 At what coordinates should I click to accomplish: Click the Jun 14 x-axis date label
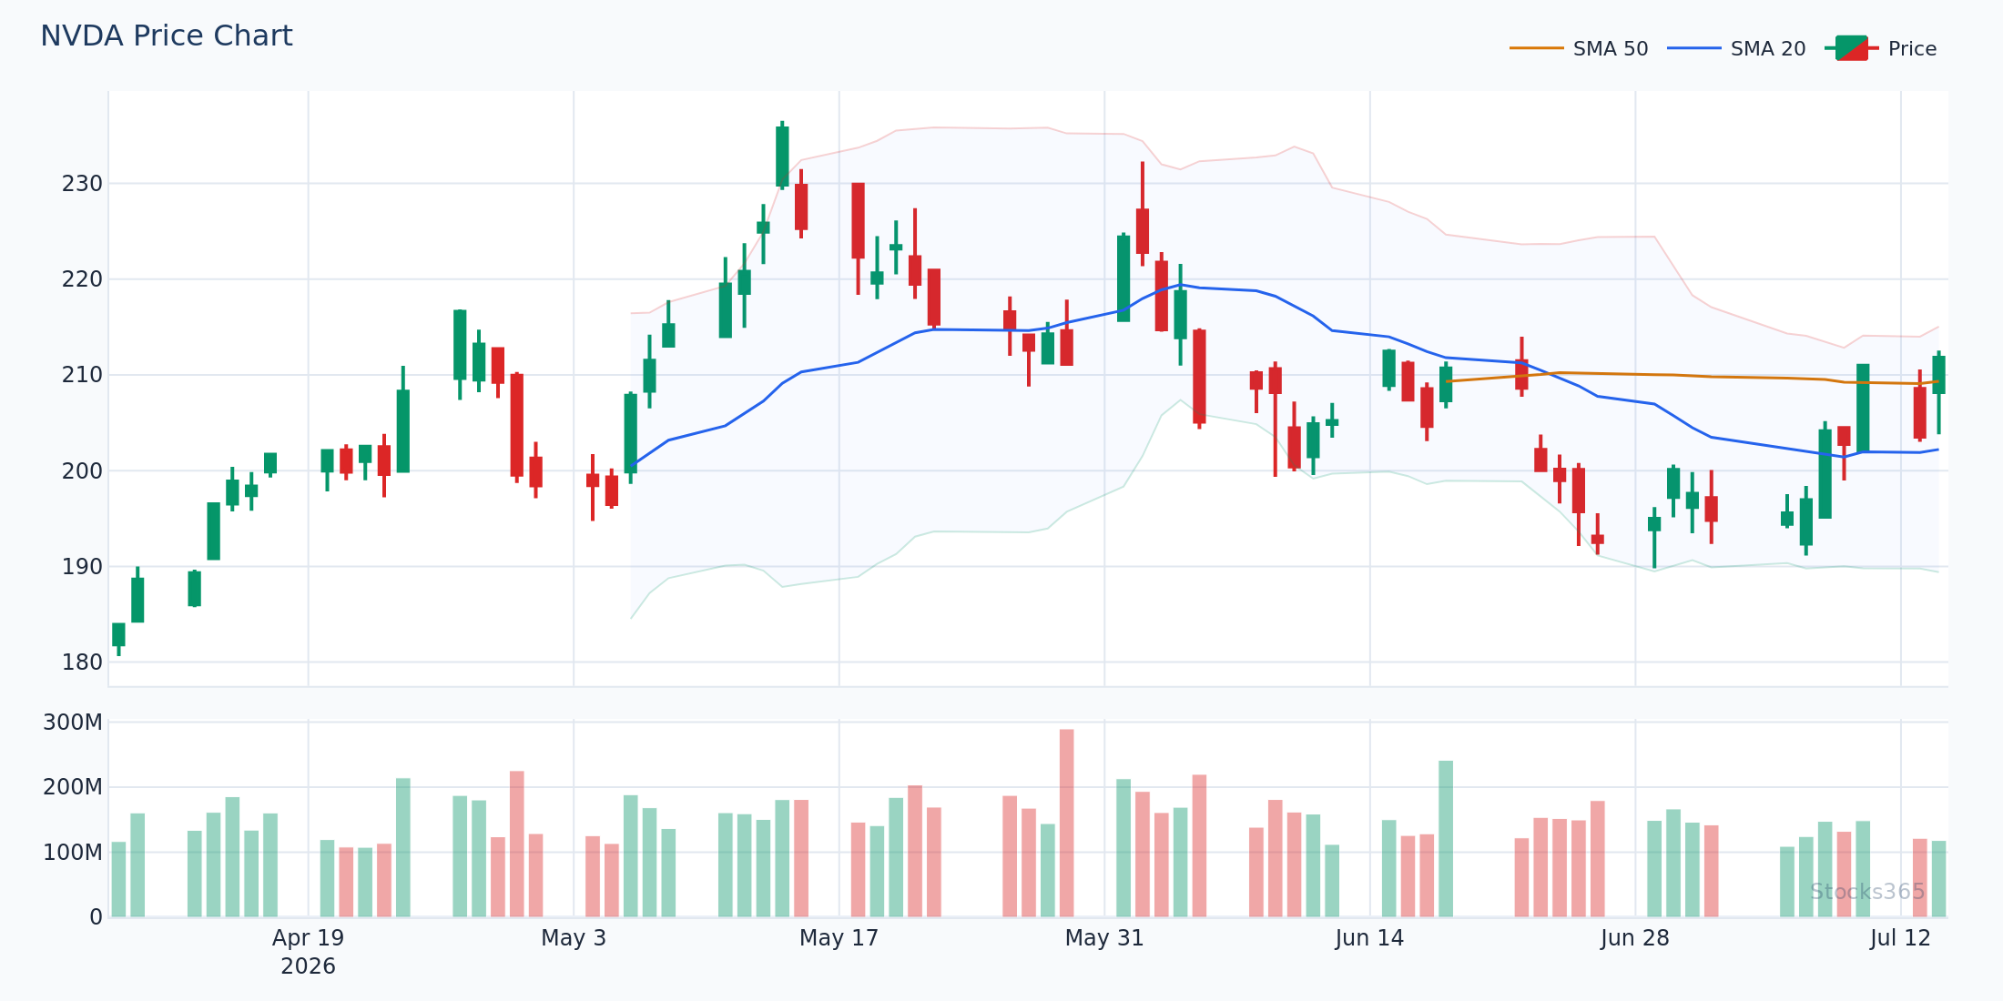point(1369,938)
